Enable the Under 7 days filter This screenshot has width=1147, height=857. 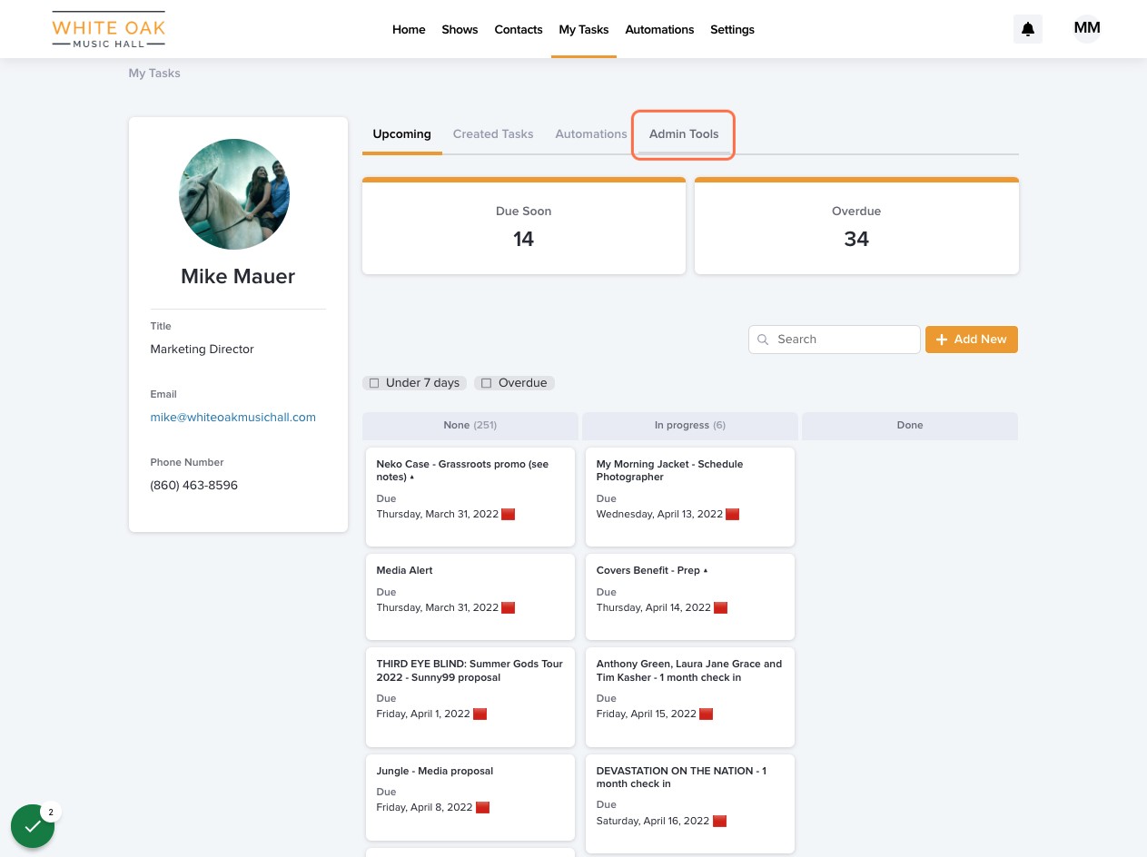click(x=374, y=383)
